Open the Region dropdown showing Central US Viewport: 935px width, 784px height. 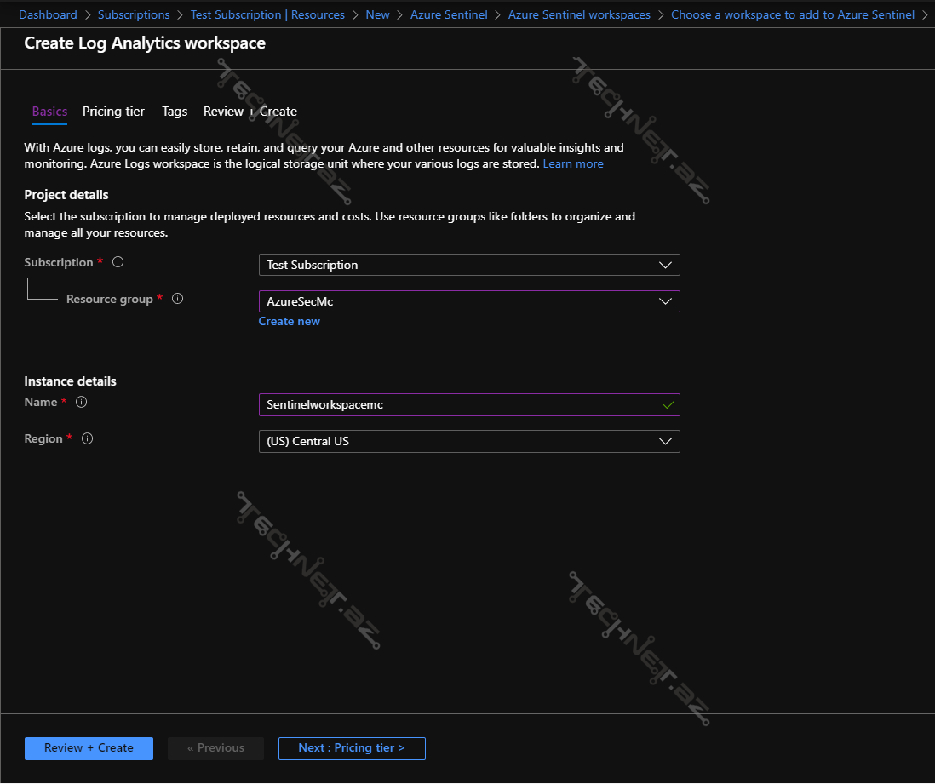pyautogui.click(x=468, y=441)
